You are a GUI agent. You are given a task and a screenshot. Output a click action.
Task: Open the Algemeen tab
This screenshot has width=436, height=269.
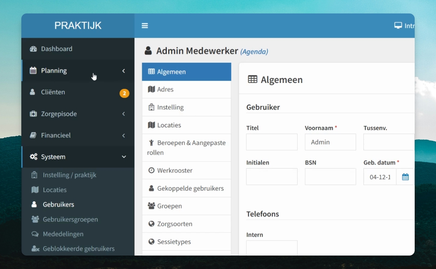pyautogui.click(x=186, y=72)
